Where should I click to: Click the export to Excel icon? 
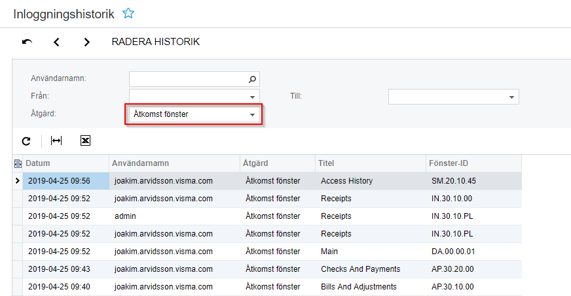coord(85,140)
